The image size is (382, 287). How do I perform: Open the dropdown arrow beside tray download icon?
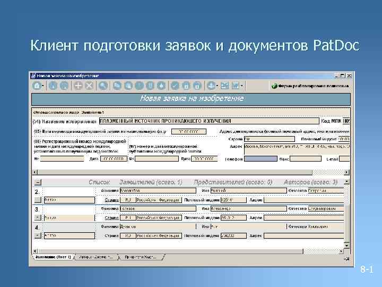click(217, 86)
